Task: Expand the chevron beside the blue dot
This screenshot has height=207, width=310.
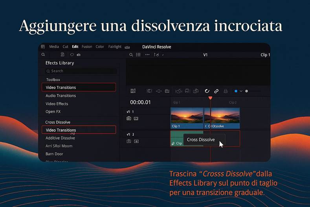Action: [241, 91]
